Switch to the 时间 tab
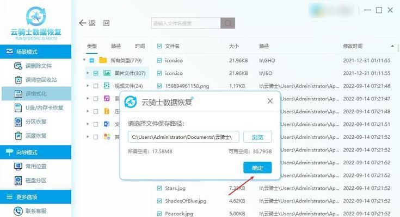 [x=140, y=46]
